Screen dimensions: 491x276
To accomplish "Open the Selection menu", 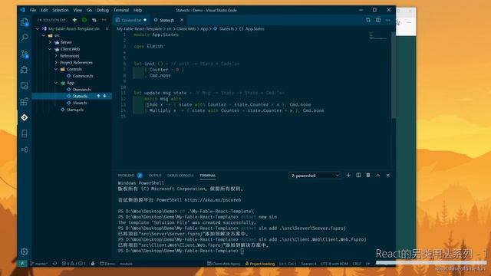I will [61, 10].
